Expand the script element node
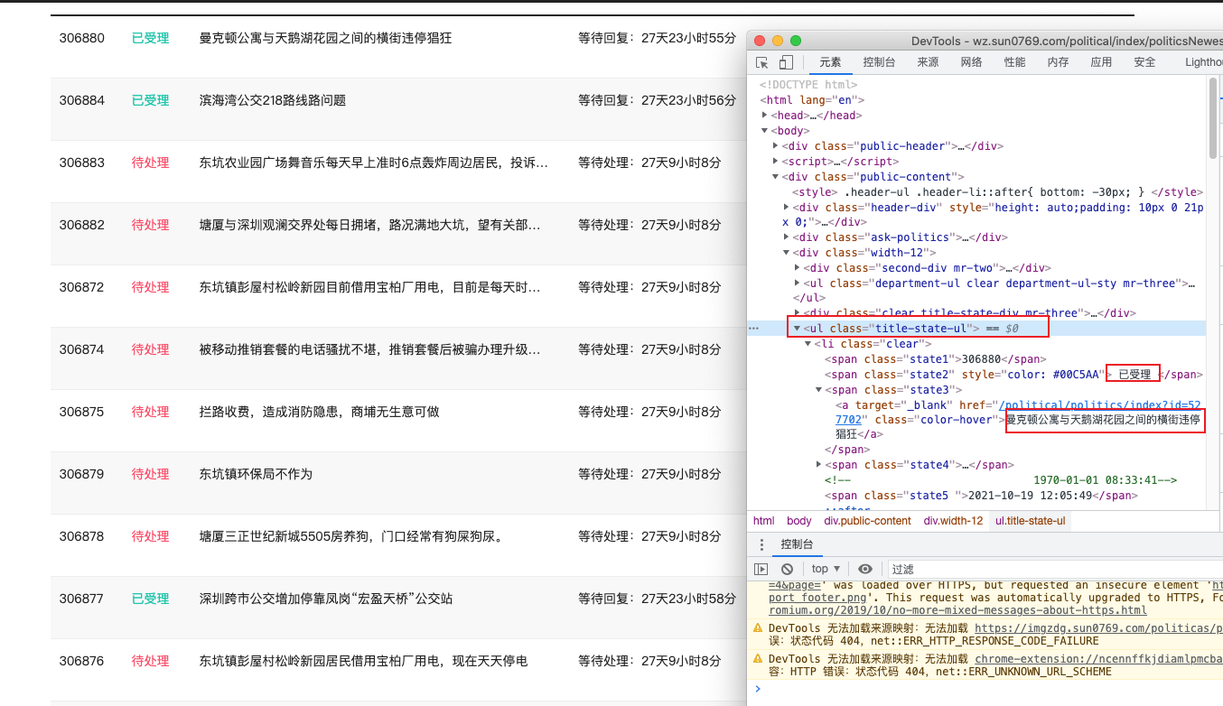The width and height of the screenshot is (1223, 706). [x=776, y=162]
